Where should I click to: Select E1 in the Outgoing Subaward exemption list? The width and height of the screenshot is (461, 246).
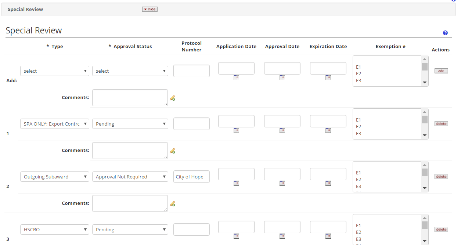coord(359,173)
